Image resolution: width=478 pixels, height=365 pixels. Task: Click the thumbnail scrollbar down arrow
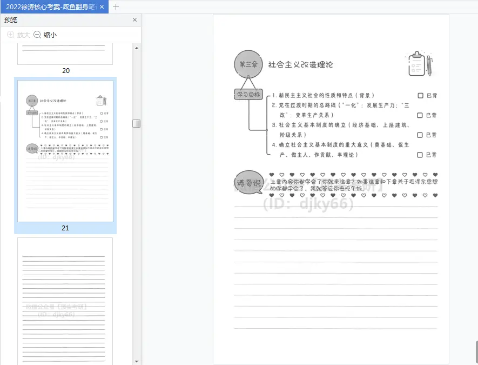click(137, 361)
